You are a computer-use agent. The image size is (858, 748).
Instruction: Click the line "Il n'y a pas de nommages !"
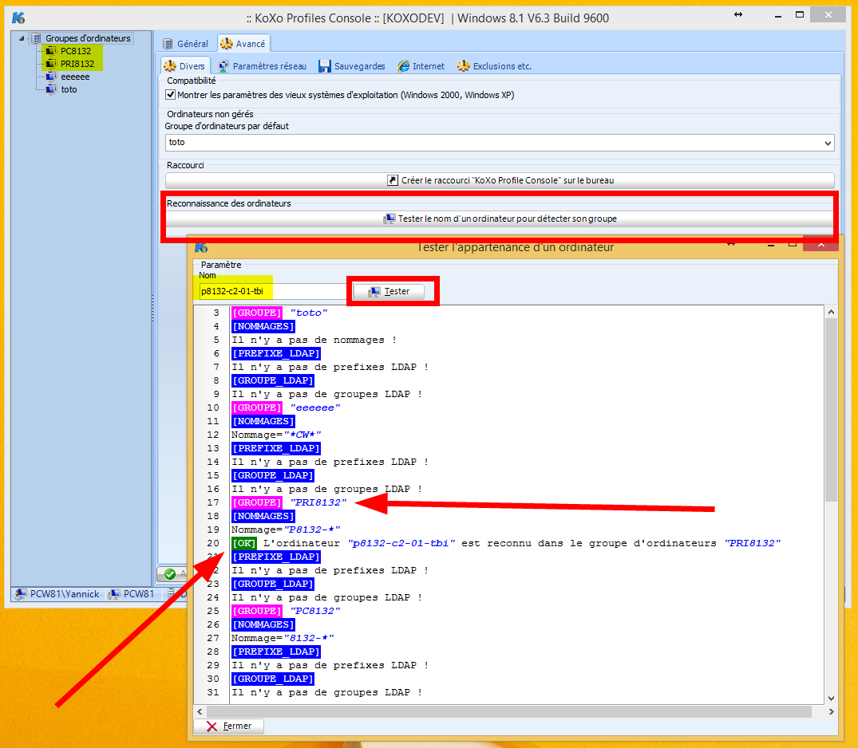click(314, 340)
